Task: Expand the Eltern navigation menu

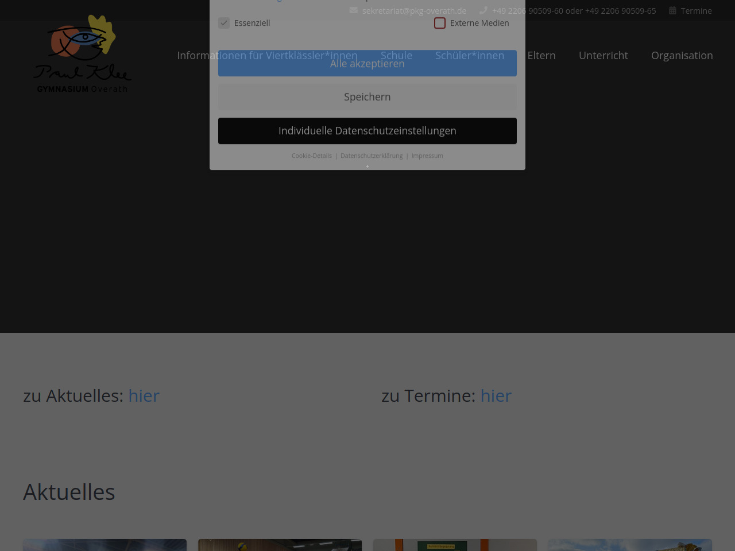Action: pos(541,56)
